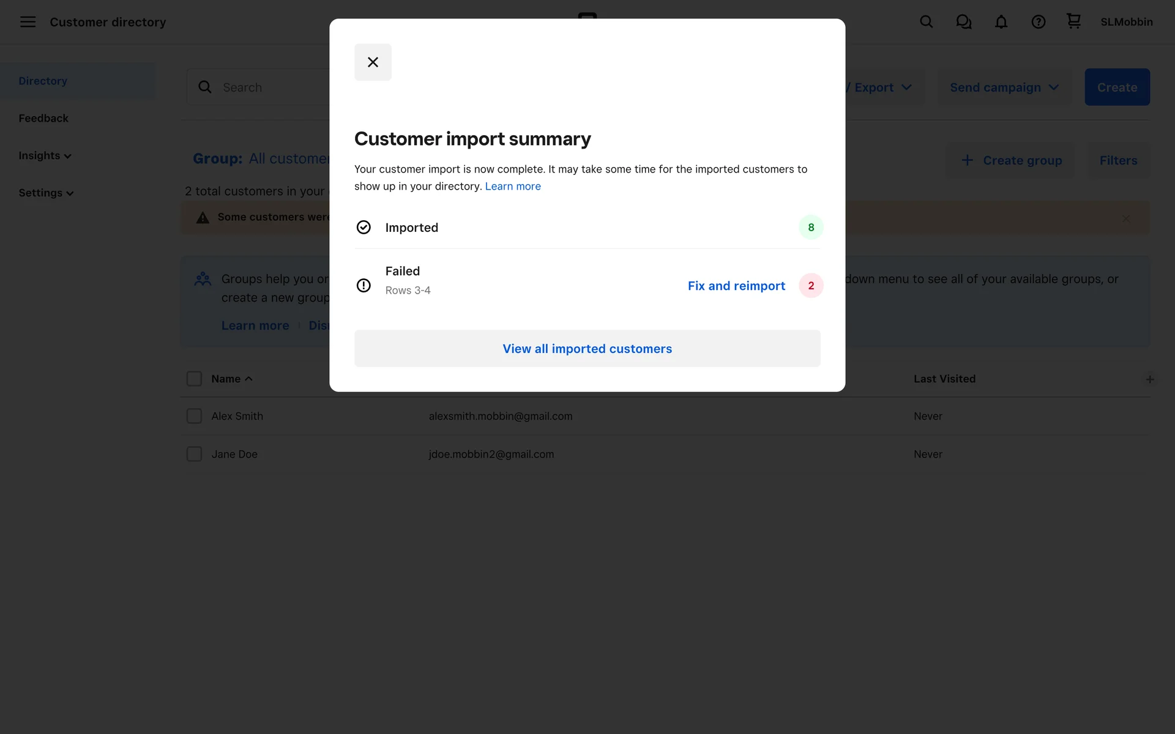Click Fix and reimport link

click(736, 286)
